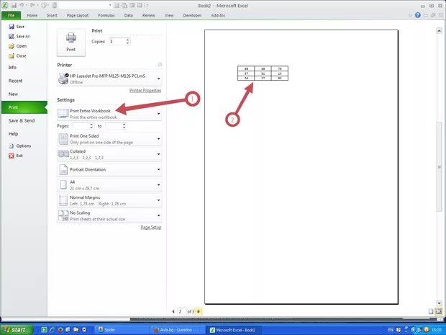446x335 pixels.
Task: Toggle Zoom to Page icon in preview corner
Action: point(438,312)
